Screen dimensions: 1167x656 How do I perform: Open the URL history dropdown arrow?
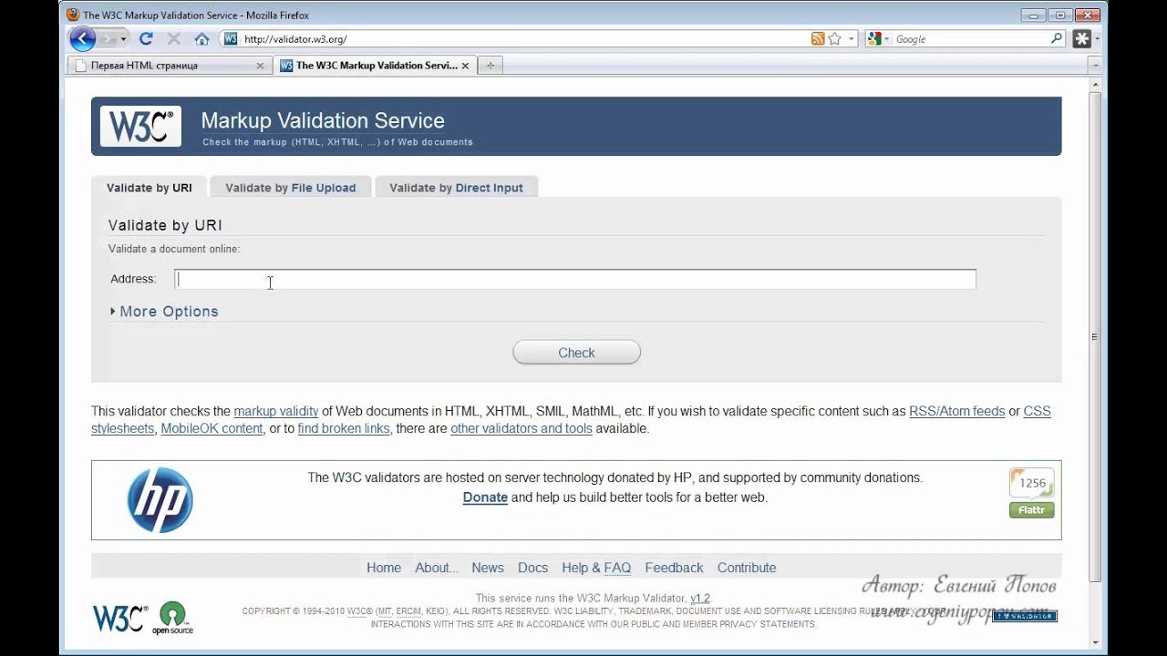(x=852, y=39)
